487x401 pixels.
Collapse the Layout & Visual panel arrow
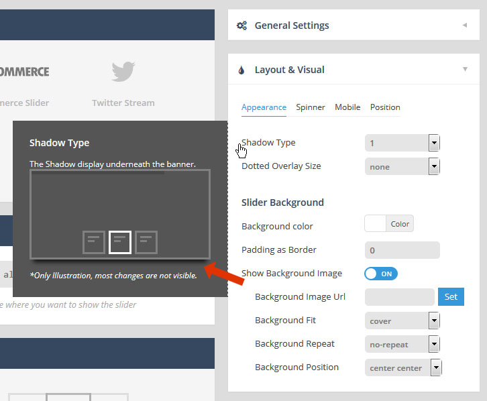pos(464,69)
